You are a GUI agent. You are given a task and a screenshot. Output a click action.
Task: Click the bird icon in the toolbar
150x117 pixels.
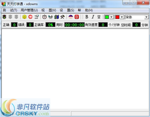tap(51, 17)
